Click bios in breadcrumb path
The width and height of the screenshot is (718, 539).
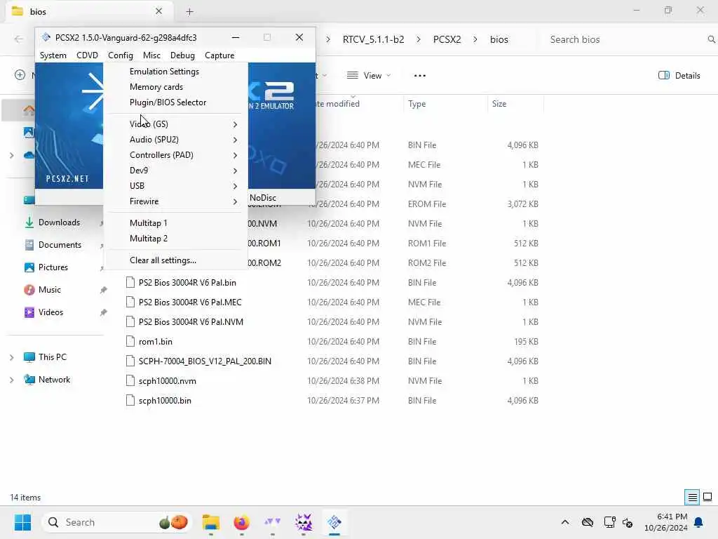pos(499,39)
